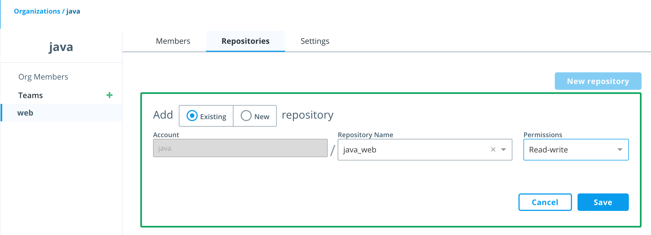Open the Permissions Read-write dropdown
651x235 pixels.
tap(576, 150)
